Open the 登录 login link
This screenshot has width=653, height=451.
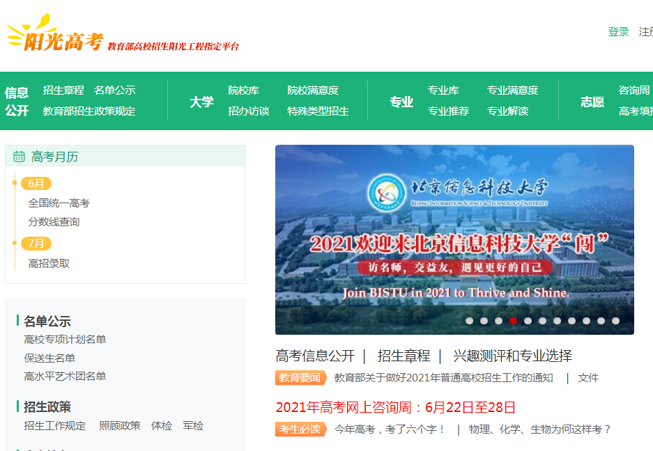(618, 31)
